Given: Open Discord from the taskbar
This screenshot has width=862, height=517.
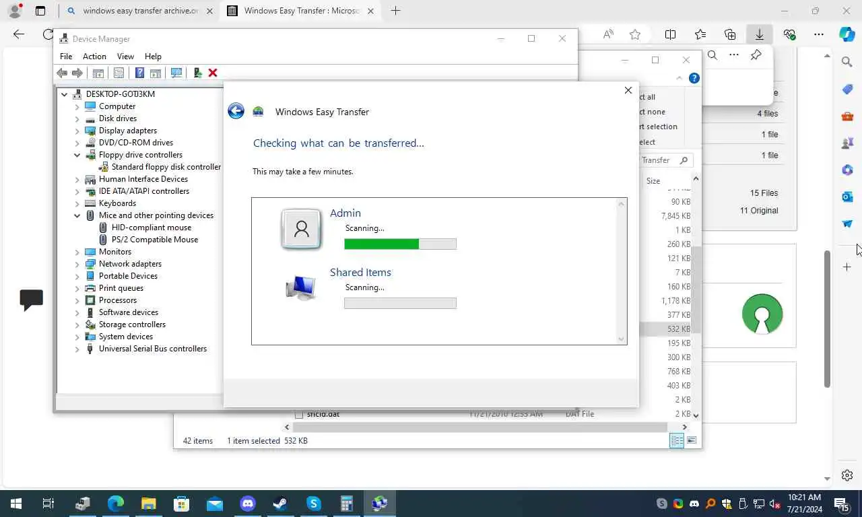Looking at the screenshot, I should pyautogui.click(x=248, y=504).
